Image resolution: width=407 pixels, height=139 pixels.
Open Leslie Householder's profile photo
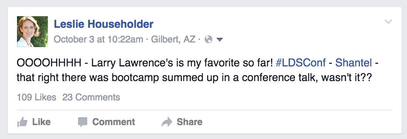pyautogui.click(x=32, y=31)
